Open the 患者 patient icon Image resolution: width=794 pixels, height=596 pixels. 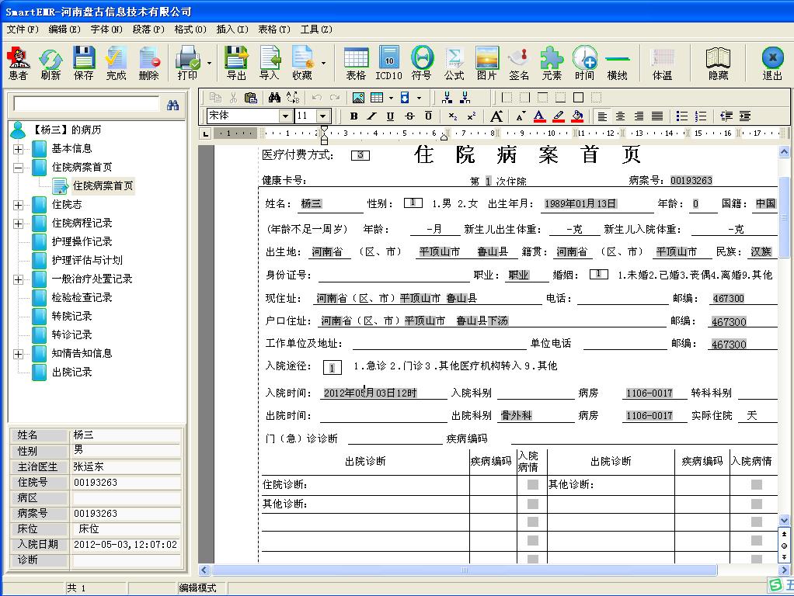(18, 63)
